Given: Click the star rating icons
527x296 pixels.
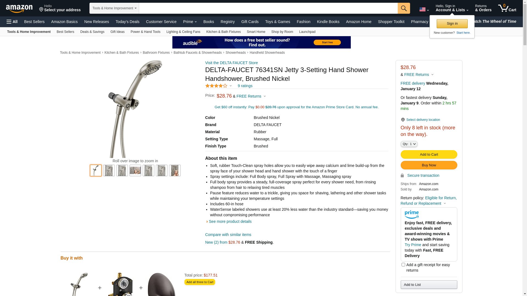Looking at the screenshot, I should [216, 86].
